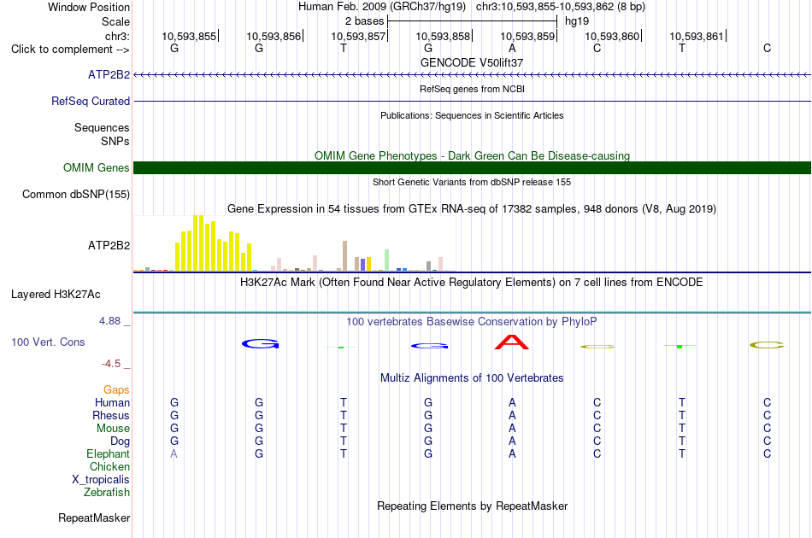
Task: Click the RefSeq genes from NCBI title
Action: coord(472,89)
